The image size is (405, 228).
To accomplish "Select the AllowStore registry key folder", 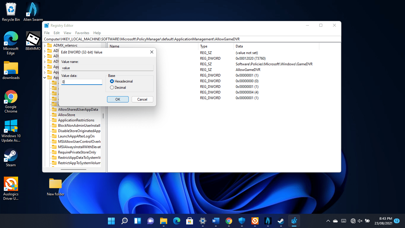I will coord(66,115).
